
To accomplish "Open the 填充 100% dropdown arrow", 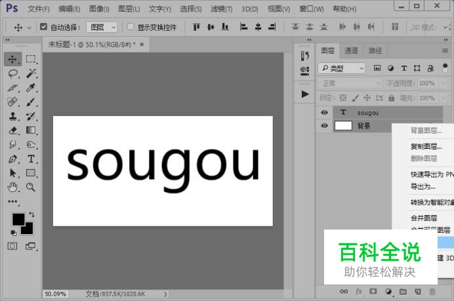I will 444,98.
